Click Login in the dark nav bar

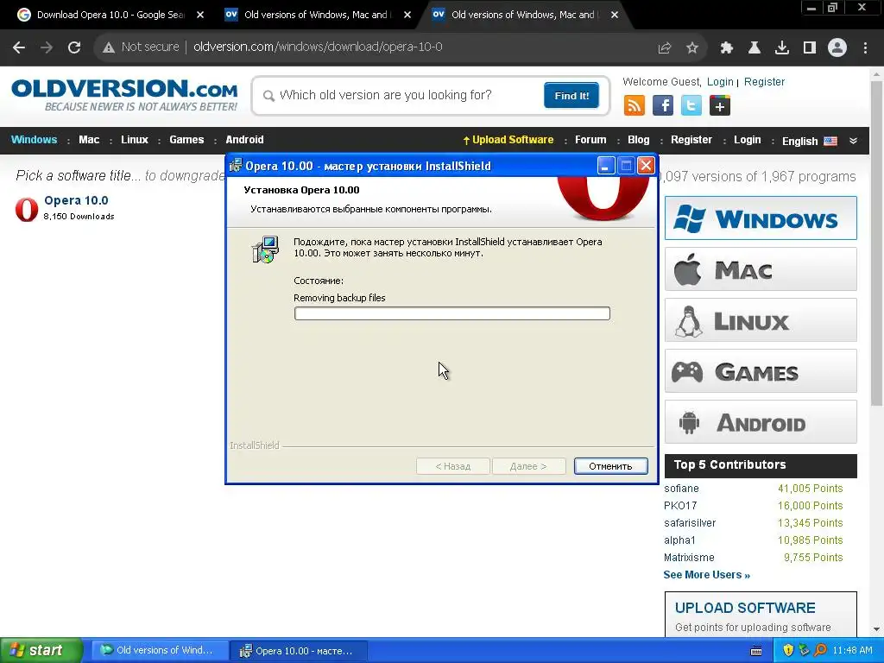point(747,140)
